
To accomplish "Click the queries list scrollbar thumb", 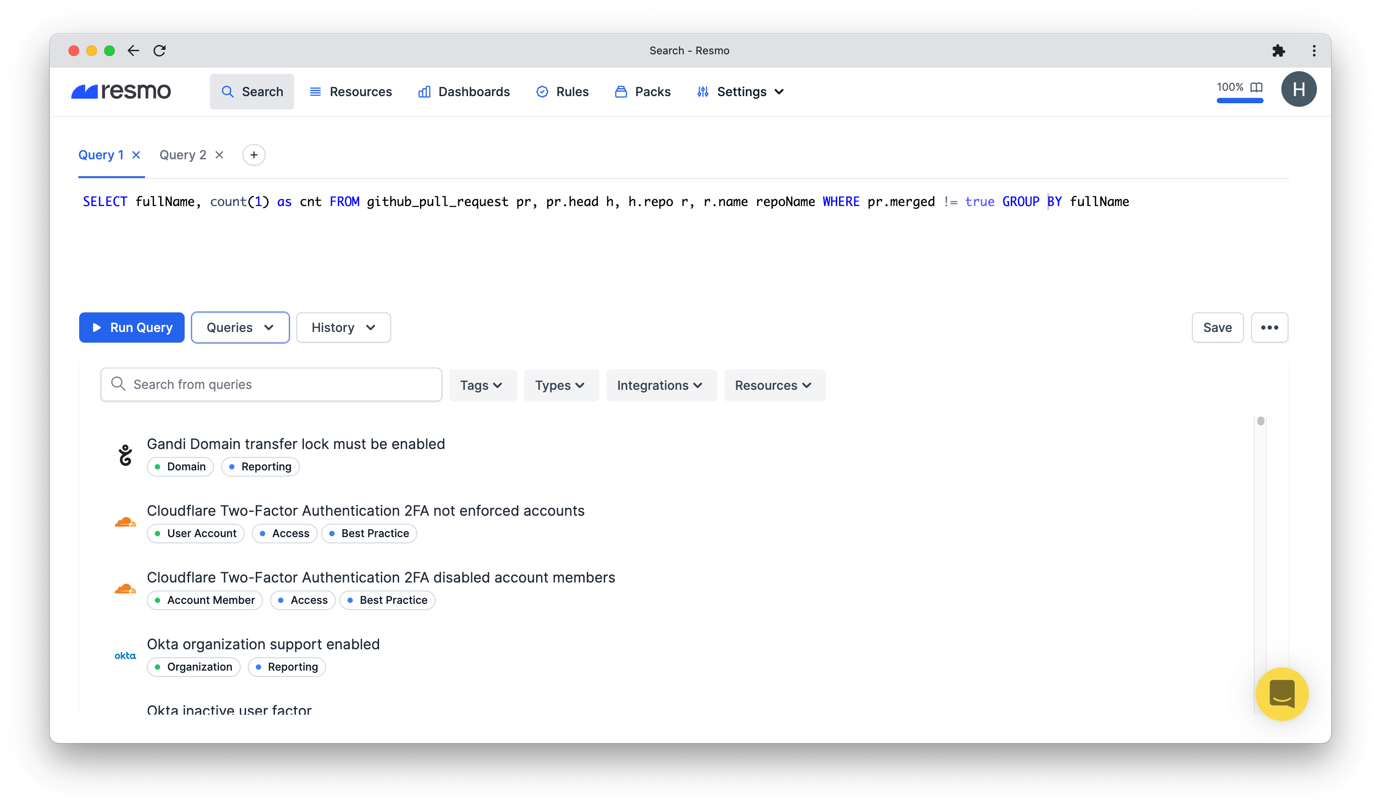I will 1260,421.
